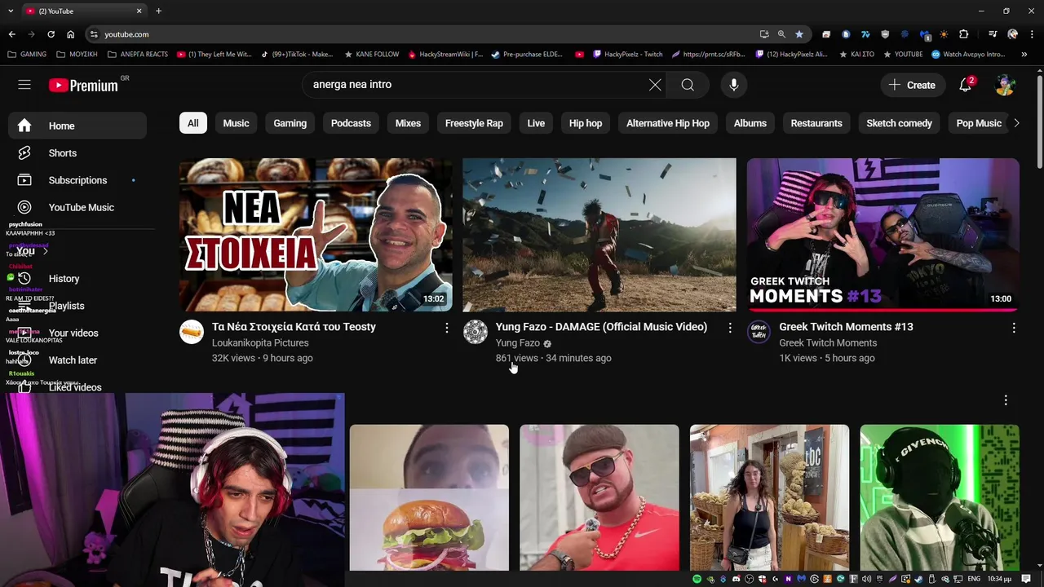Open the Chrome three-dot menu
The image size is (1044, 587).
[x=1032, y=34]
